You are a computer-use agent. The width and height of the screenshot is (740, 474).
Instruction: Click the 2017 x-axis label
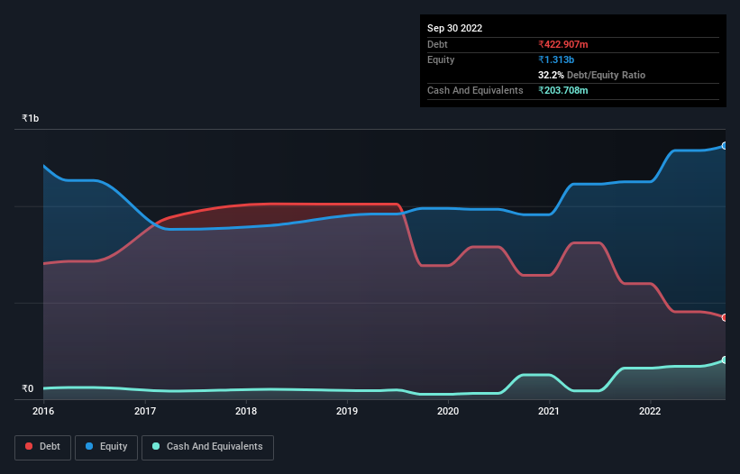point(145,411)
